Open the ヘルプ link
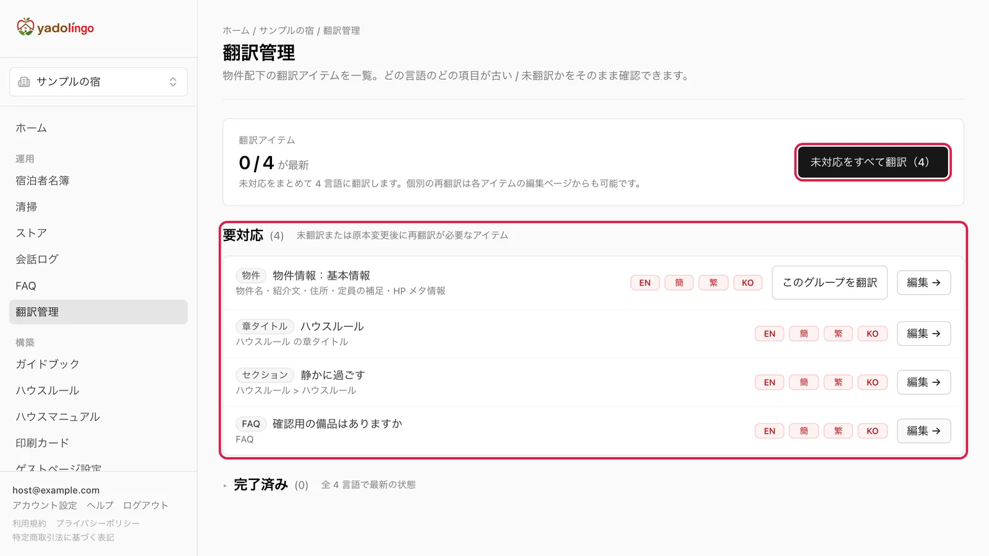The width and height of the screenshot is (989, 556). [x=100, y=505]
